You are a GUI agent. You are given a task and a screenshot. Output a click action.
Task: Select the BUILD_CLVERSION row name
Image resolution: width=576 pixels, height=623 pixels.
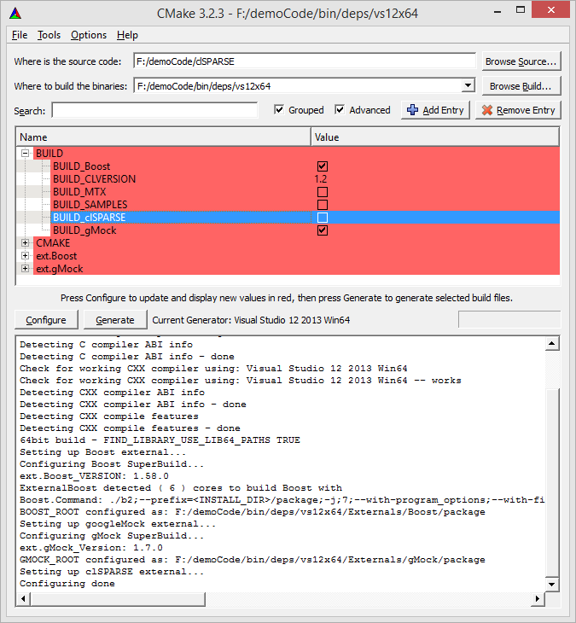pos(94,179)
